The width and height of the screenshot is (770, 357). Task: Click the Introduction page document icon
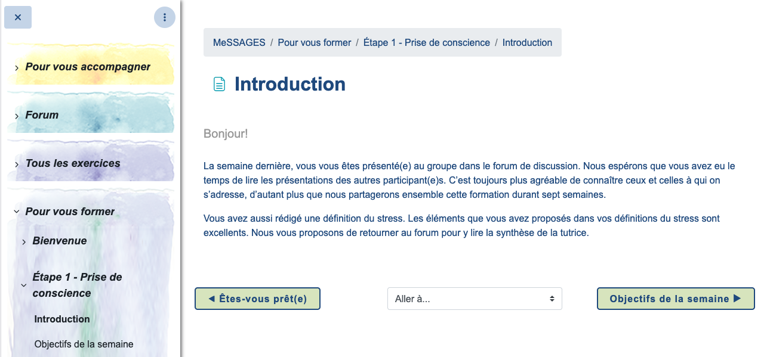(x=220, y=85)
